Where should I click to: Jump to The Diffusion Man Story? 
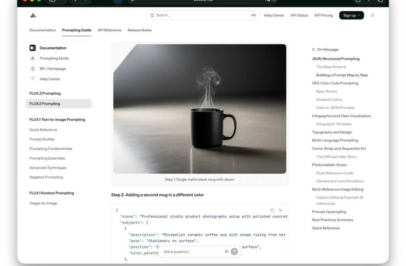pyautogui.click(x=336, y=157)
